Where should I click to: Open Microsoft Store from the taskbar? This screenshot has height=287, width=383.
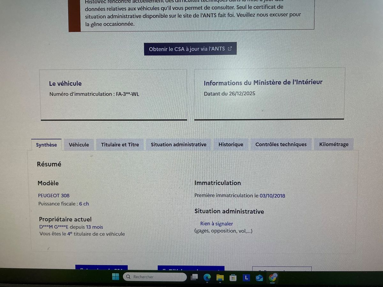[233, 277]
